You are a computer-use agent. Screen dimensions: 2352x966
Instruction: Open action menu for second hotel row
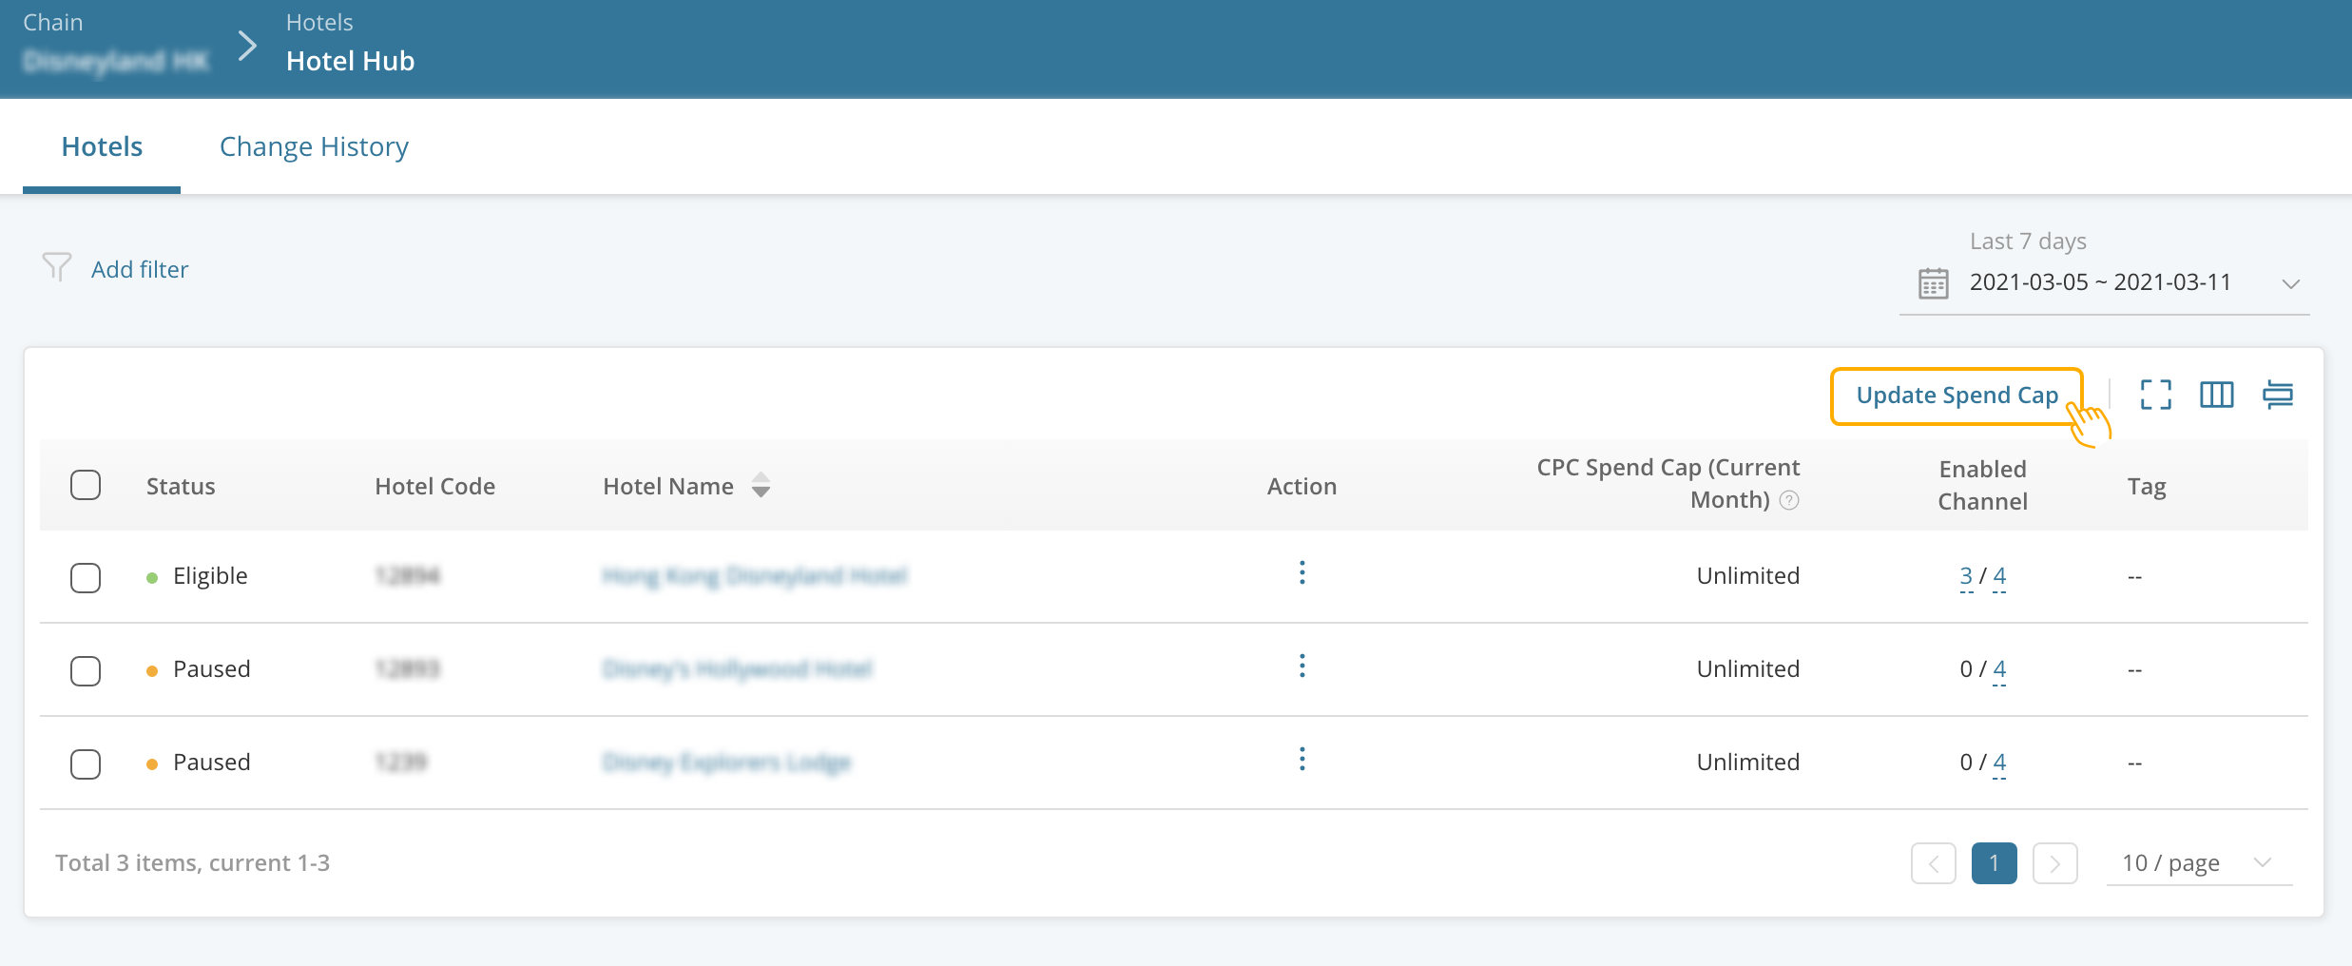coord(1302,666)
